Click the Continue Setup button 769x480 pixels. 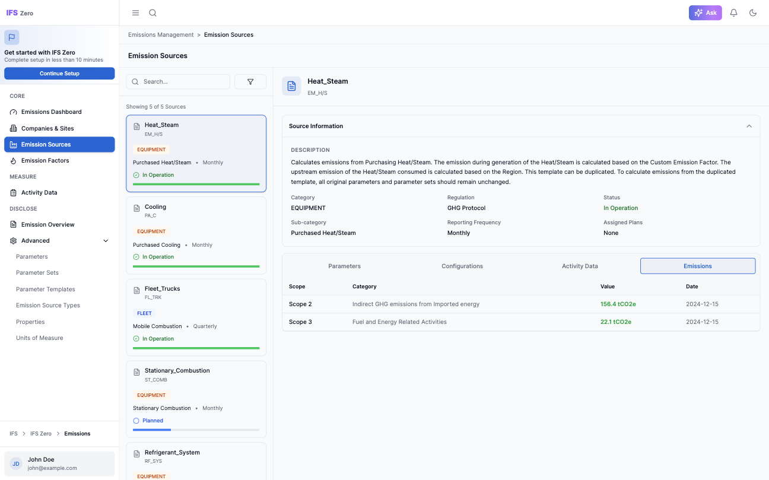point(59,74)
